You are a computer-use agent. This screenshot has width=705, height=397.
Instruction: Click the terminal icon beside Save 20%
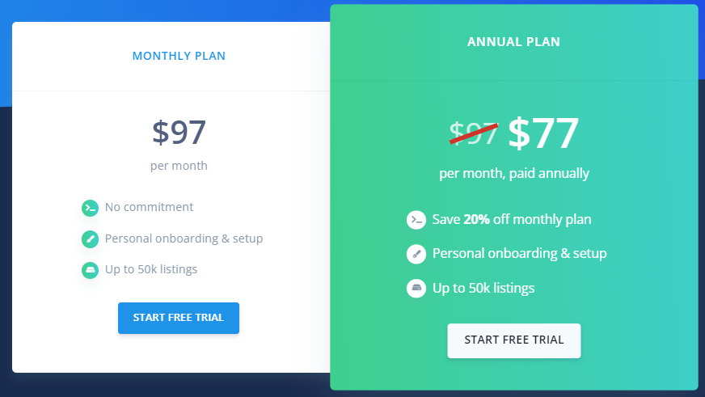416,220
